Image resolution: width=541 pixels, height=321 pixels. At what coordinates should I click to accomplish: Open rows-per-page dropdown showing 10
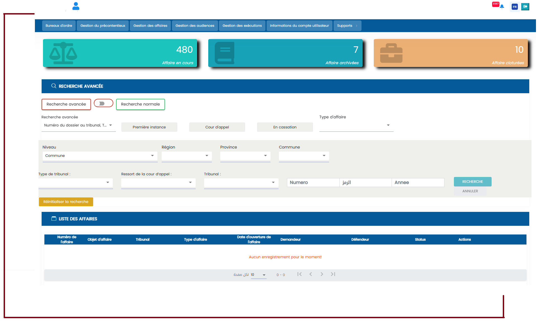click(258, 275)
